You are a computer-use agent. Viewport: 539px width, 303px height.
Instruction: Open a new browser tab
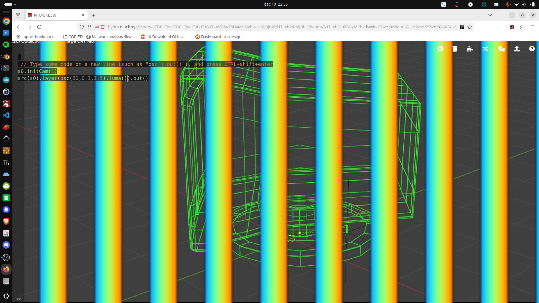coord(94,15)
